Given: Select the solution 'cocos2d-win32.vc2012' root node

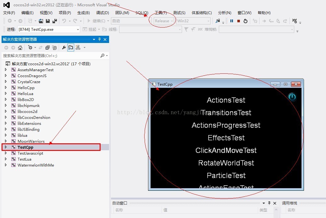Looking at the screenshot, I should tap(51, 64).
